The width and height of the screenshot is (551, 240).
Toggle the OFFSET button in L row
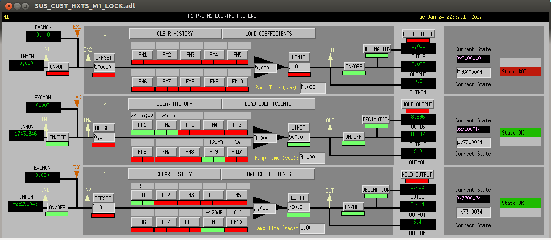104,58
